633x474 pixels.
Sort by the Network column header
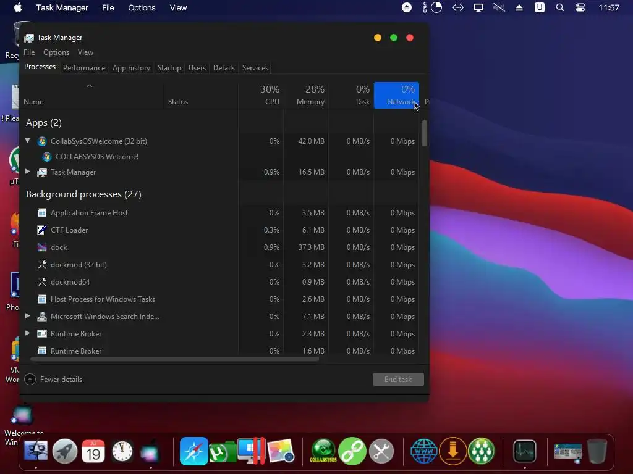tap(396, 95)
